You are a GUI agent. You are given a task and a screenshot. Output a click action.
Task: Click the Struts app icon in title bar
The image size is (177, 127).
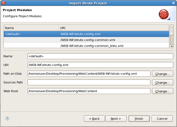coord(4,3)
